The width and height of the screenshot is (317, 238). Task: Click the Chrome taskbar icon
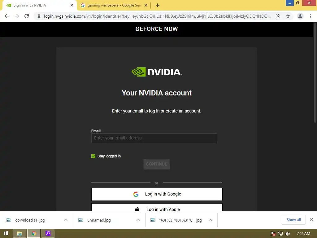click(33, 234)
